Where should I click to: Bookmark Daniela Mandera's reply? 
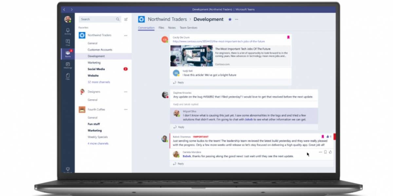tap(325, 152)
